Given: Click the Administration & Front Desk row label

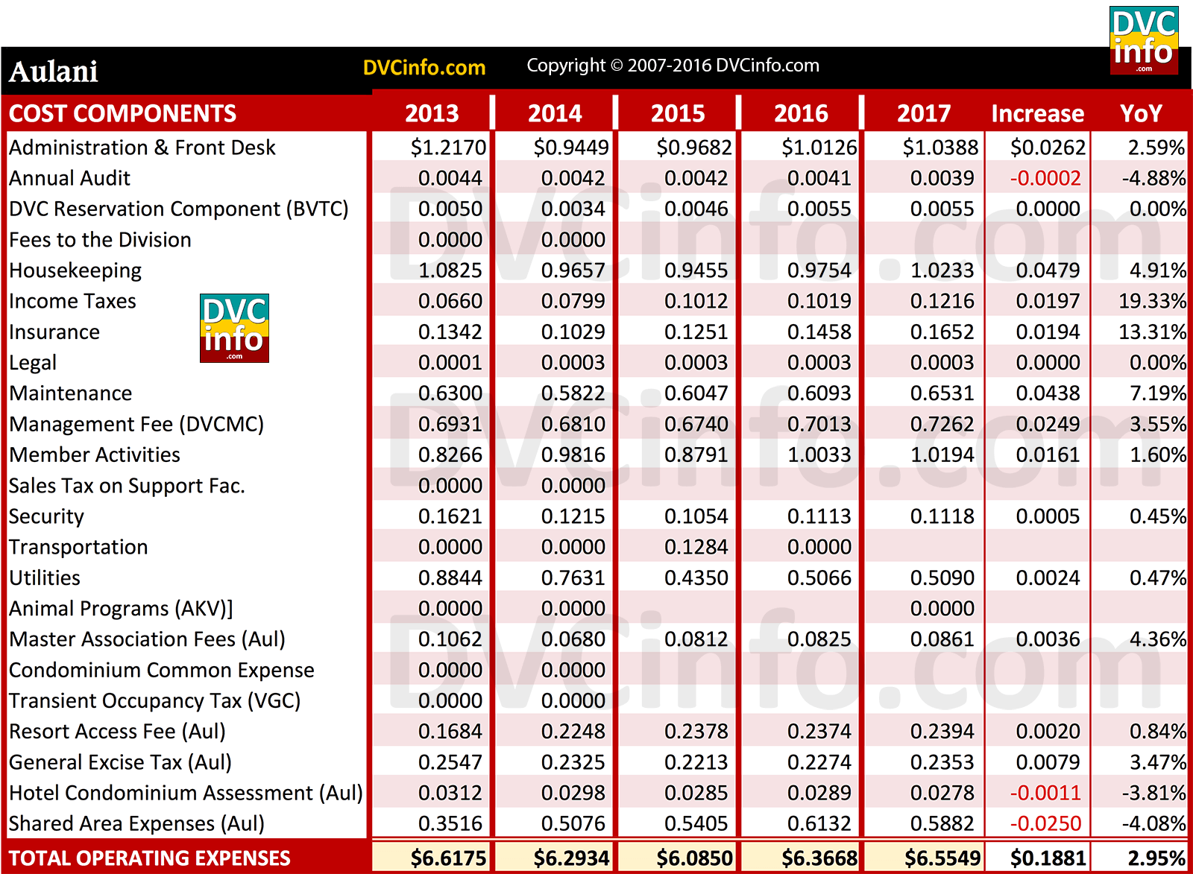Looking at the screenshot, I should (x=142, y=148).
